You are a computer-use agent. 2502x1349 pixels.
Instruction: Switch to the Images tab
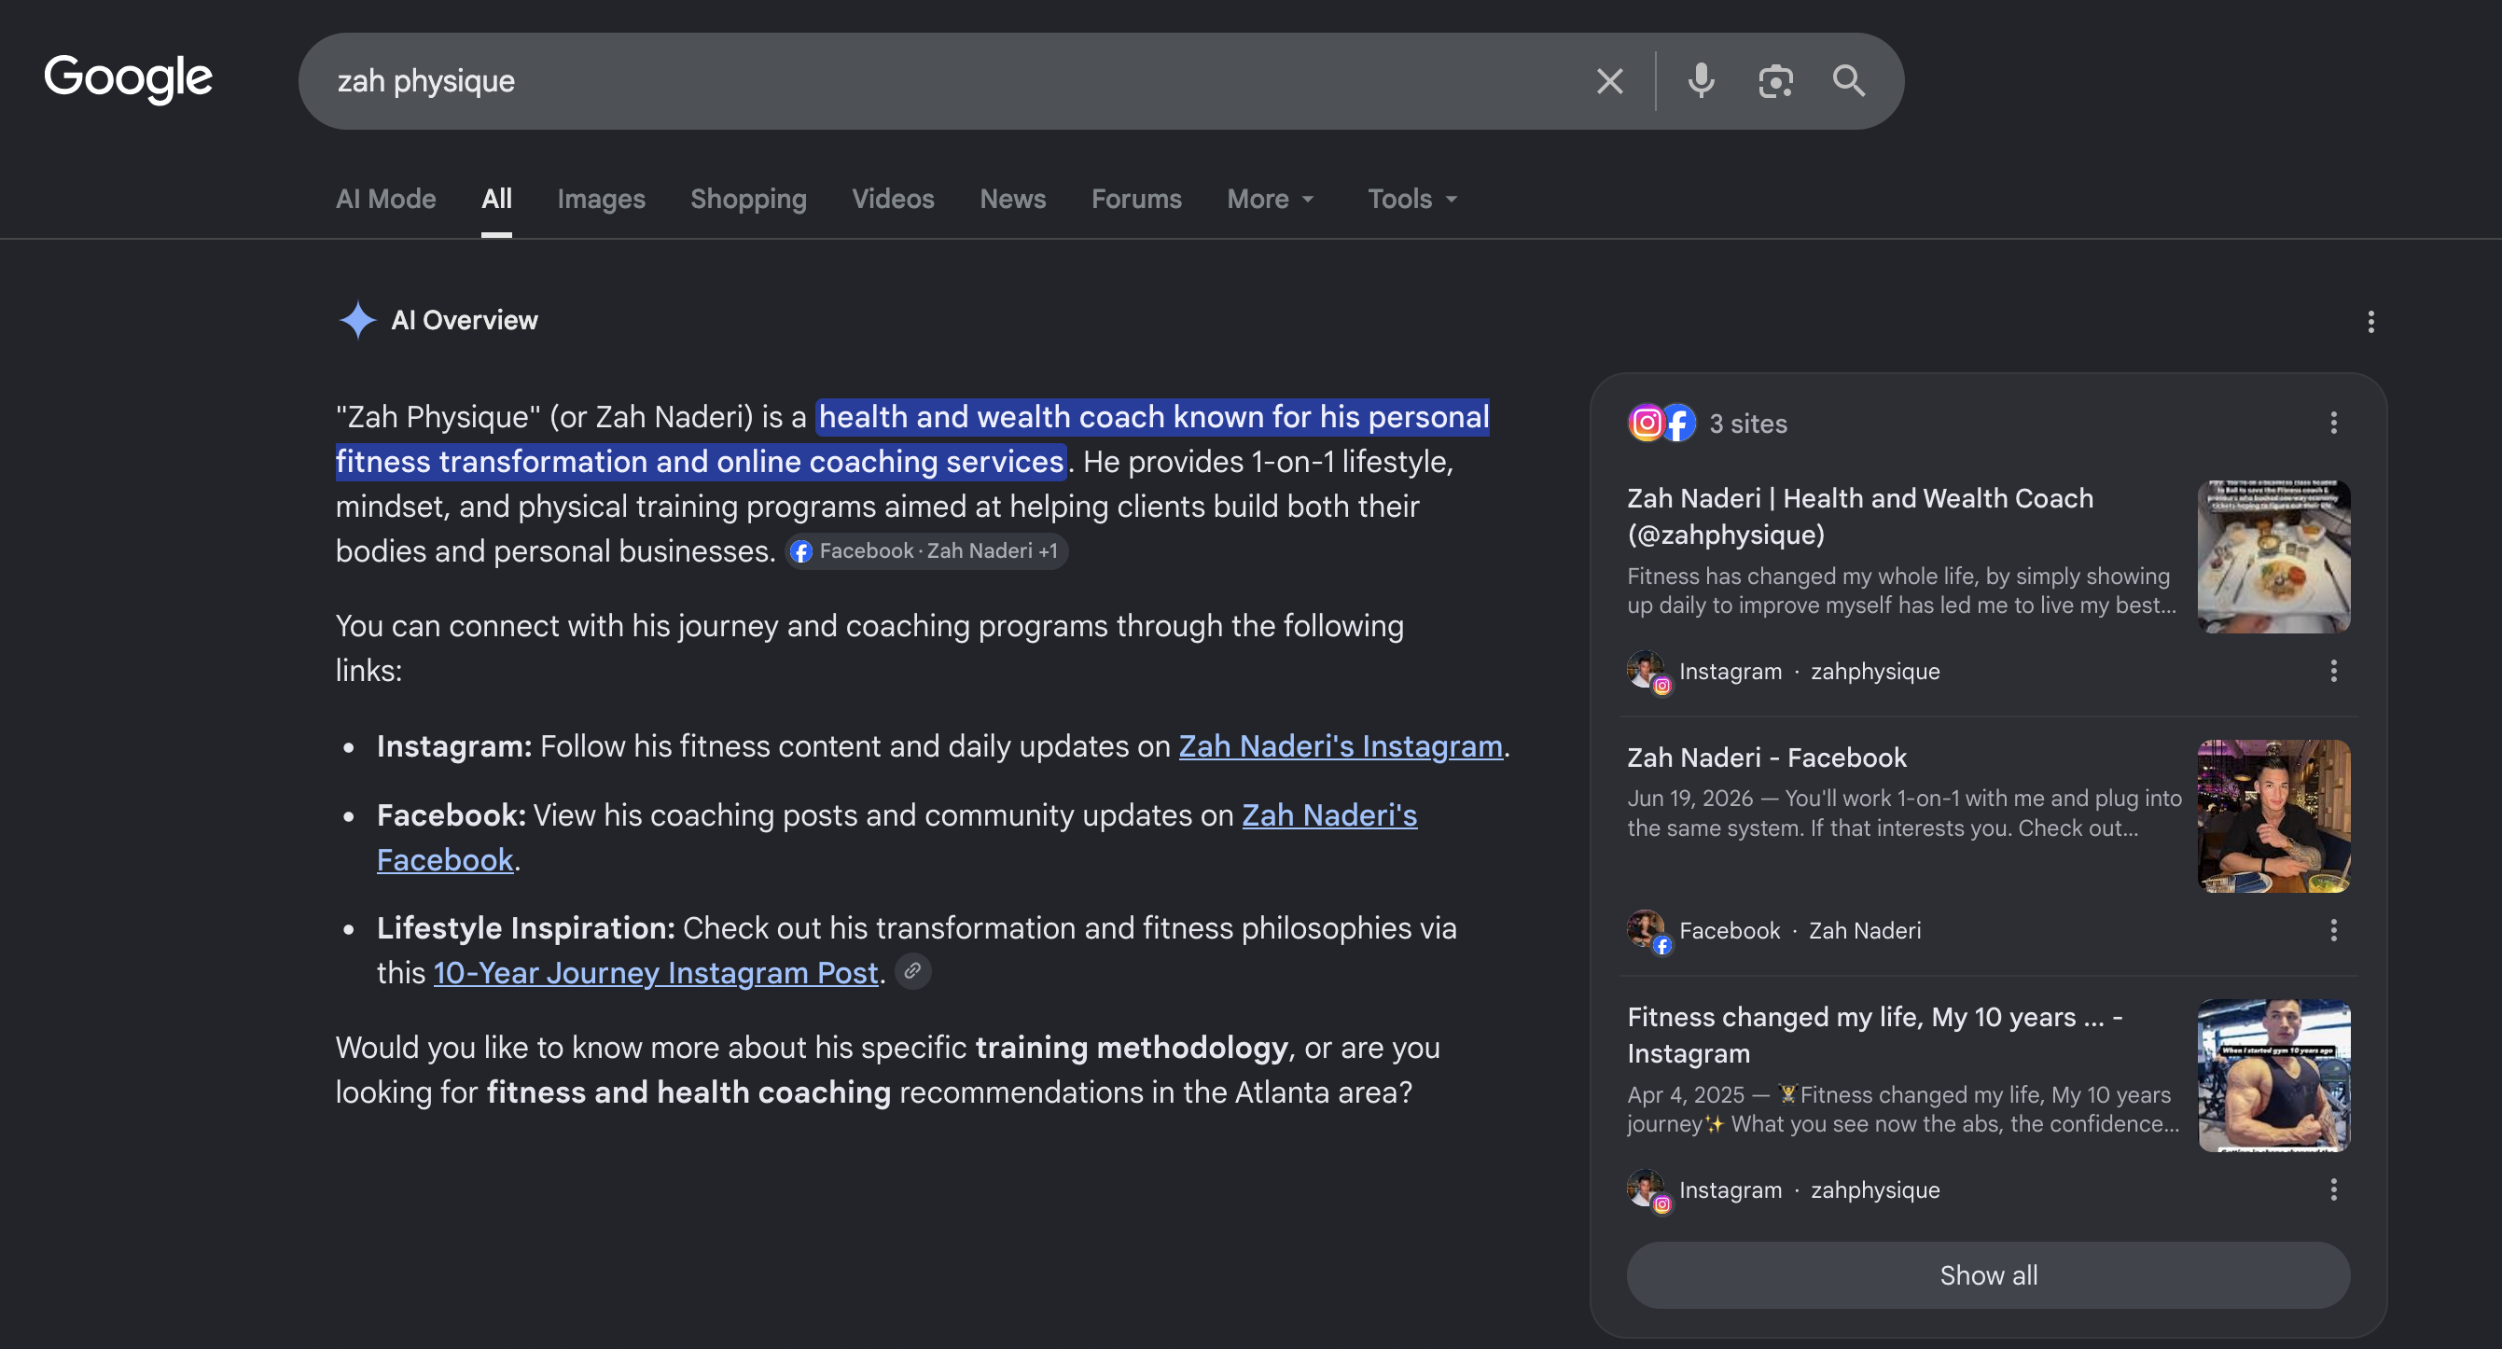point(601,199)
